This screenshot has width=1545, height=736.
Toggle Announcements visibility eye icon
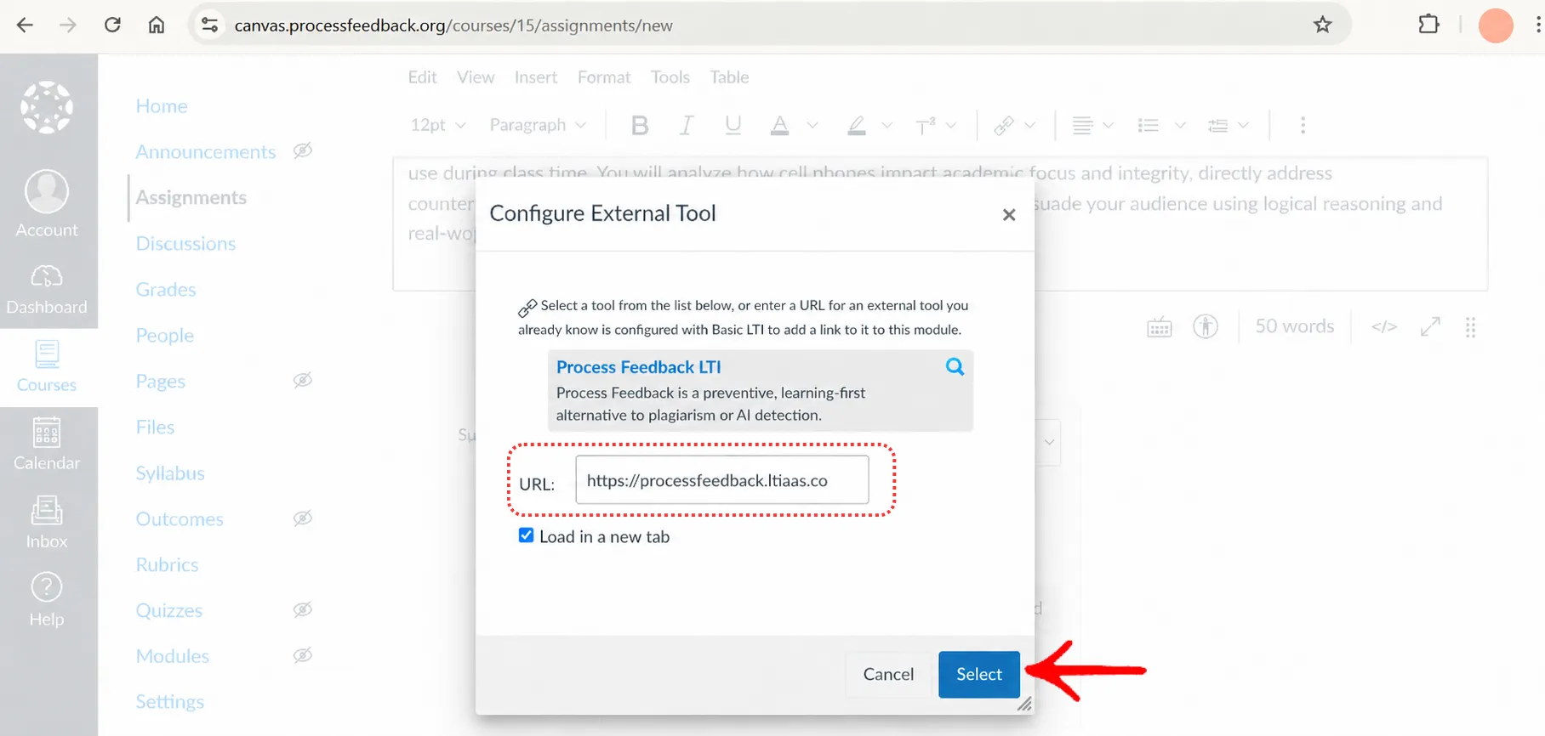(x=303, y=150)
